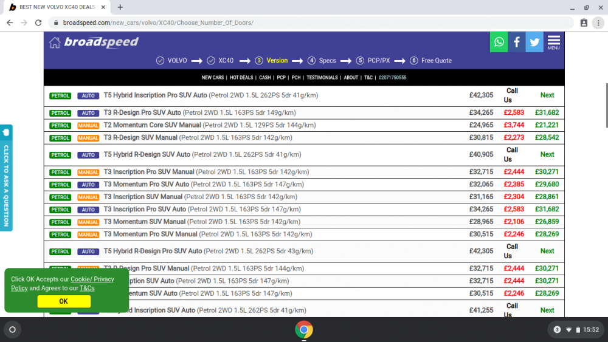Select T3 R-Design SUV Manual
This screenshot has height=342, width=608.
[198, 137]
